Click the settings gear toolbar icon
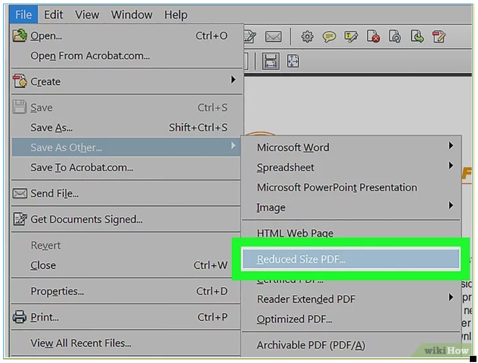The width and height of the screenshot is (478, 363). [x=307, y=37]
